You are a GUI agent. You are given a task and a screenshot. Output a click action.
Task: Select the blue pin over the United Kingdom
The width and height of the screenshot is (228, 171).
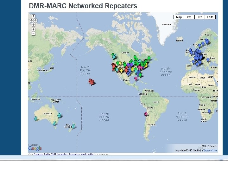(x=190, y=51)
